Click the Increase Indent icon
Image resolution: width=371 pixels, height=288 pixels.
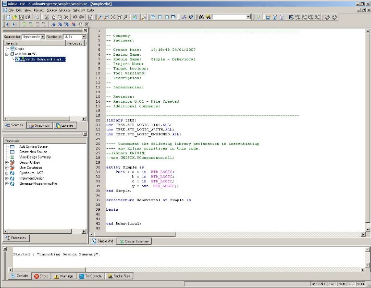(15, 24)
